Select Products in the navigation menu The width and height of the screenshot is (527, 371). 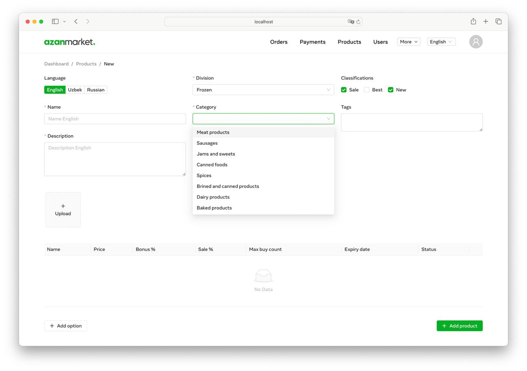click(x=349, y=42)
